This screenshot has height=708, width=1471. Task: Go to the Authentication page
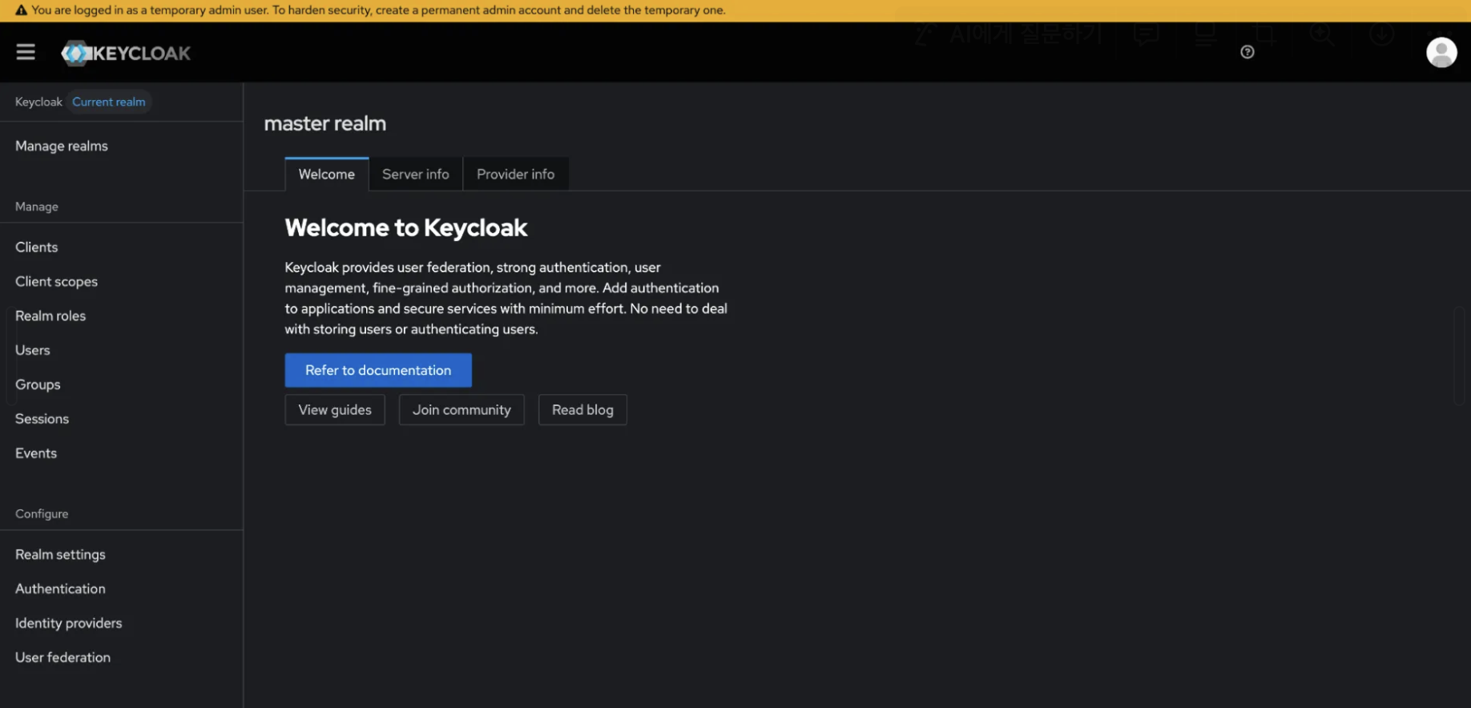click(61, 589)
